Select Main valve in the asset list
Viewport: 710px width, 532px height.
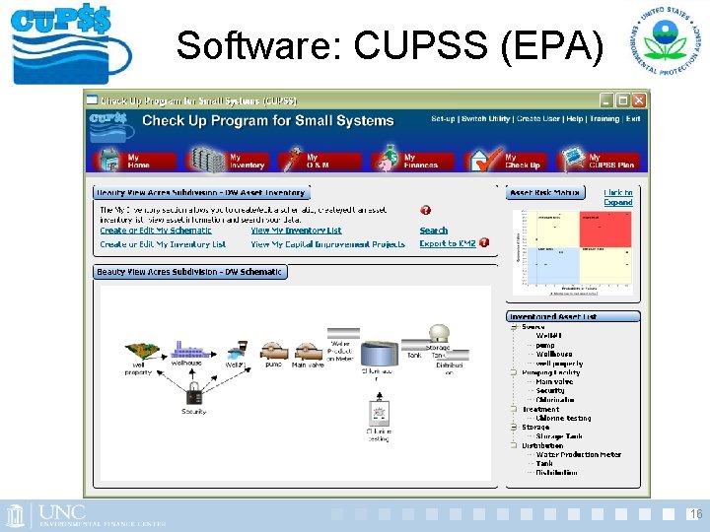point(554,381)
